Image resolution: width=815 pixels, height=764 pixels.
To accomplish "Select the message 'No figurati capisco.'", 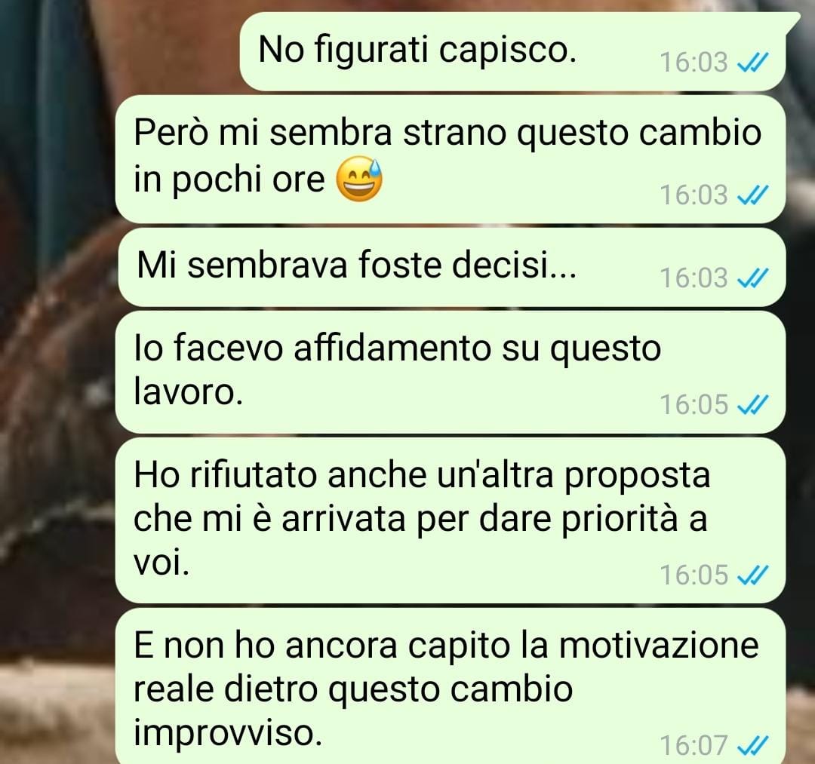I will [512, 51].
